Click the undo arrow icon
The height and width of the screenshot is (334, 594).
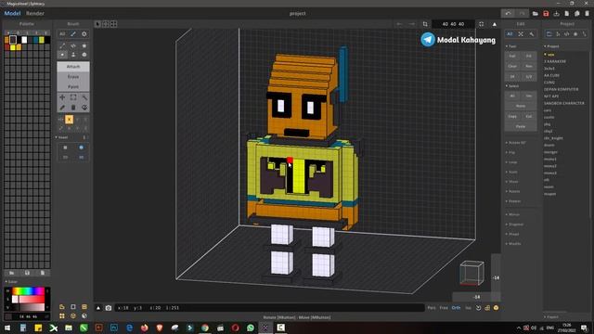508,13
